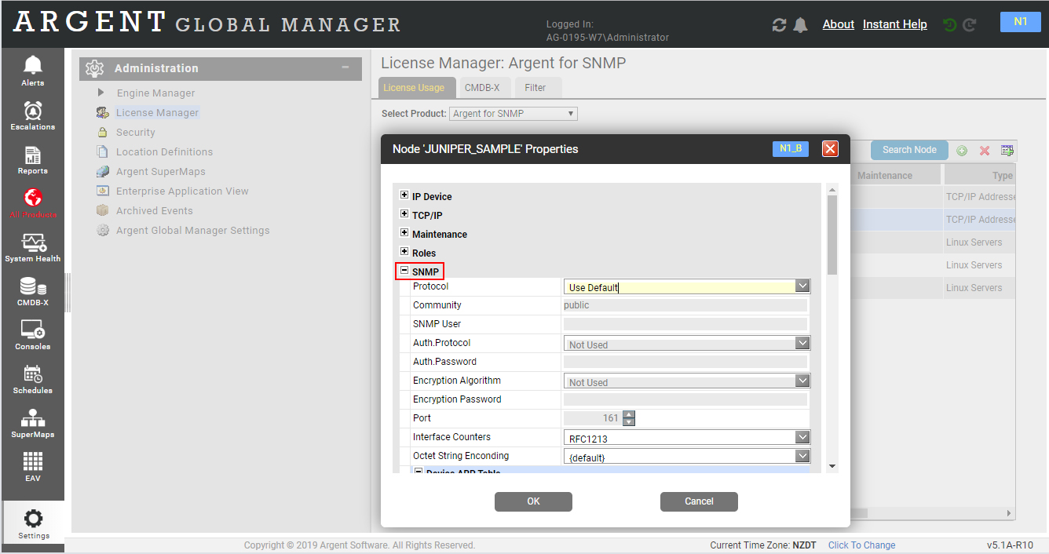Expand the Maintenance section
The width and height of the screenshot is (1049, 554).
pyautogui.click(x=404, y=233)
